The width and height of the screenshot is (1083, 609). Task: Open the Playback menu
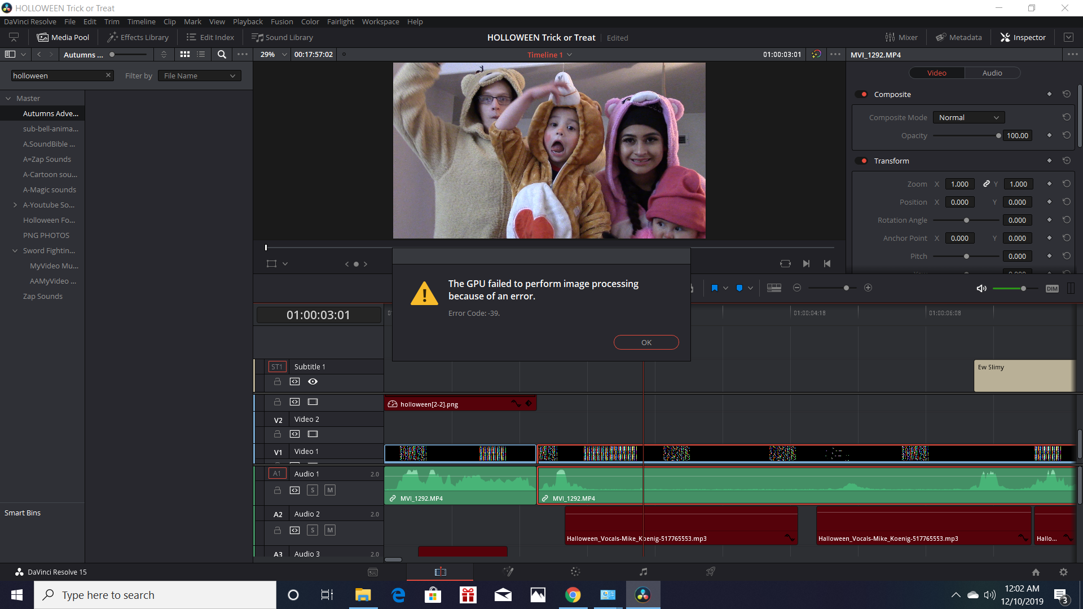(248, 21)
